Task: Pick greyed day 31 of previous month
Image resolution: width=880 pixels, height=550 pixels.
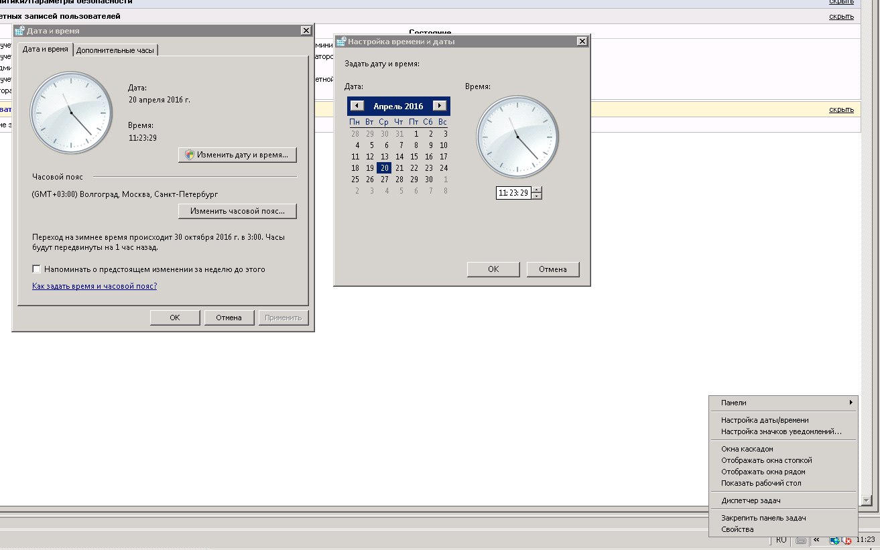Action: 399,134
